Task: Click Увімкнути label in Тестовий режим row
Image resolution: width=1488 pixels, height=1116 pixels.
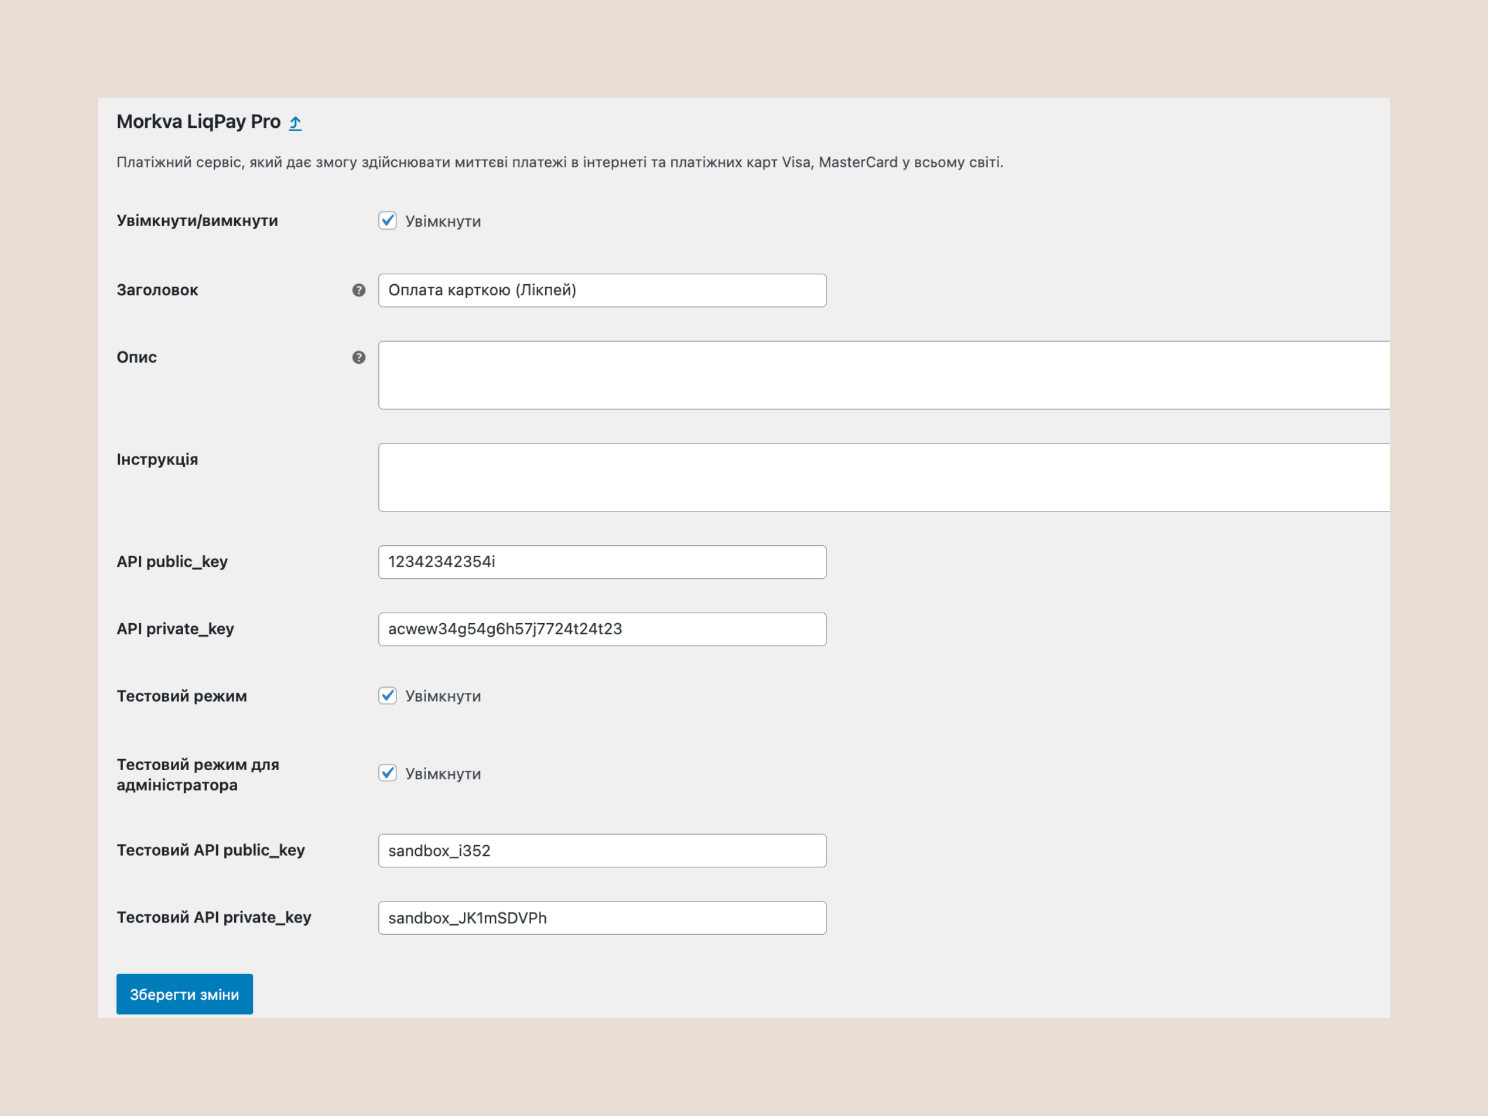Action: point(443,696)
